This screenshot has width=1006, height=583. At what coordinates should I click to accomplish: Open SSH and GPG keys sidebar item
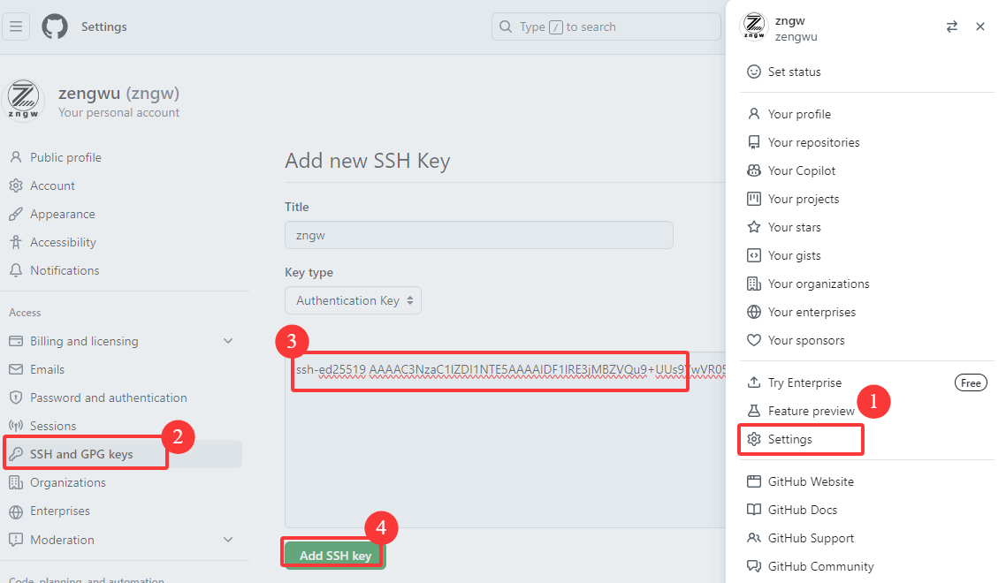(81, 454)
